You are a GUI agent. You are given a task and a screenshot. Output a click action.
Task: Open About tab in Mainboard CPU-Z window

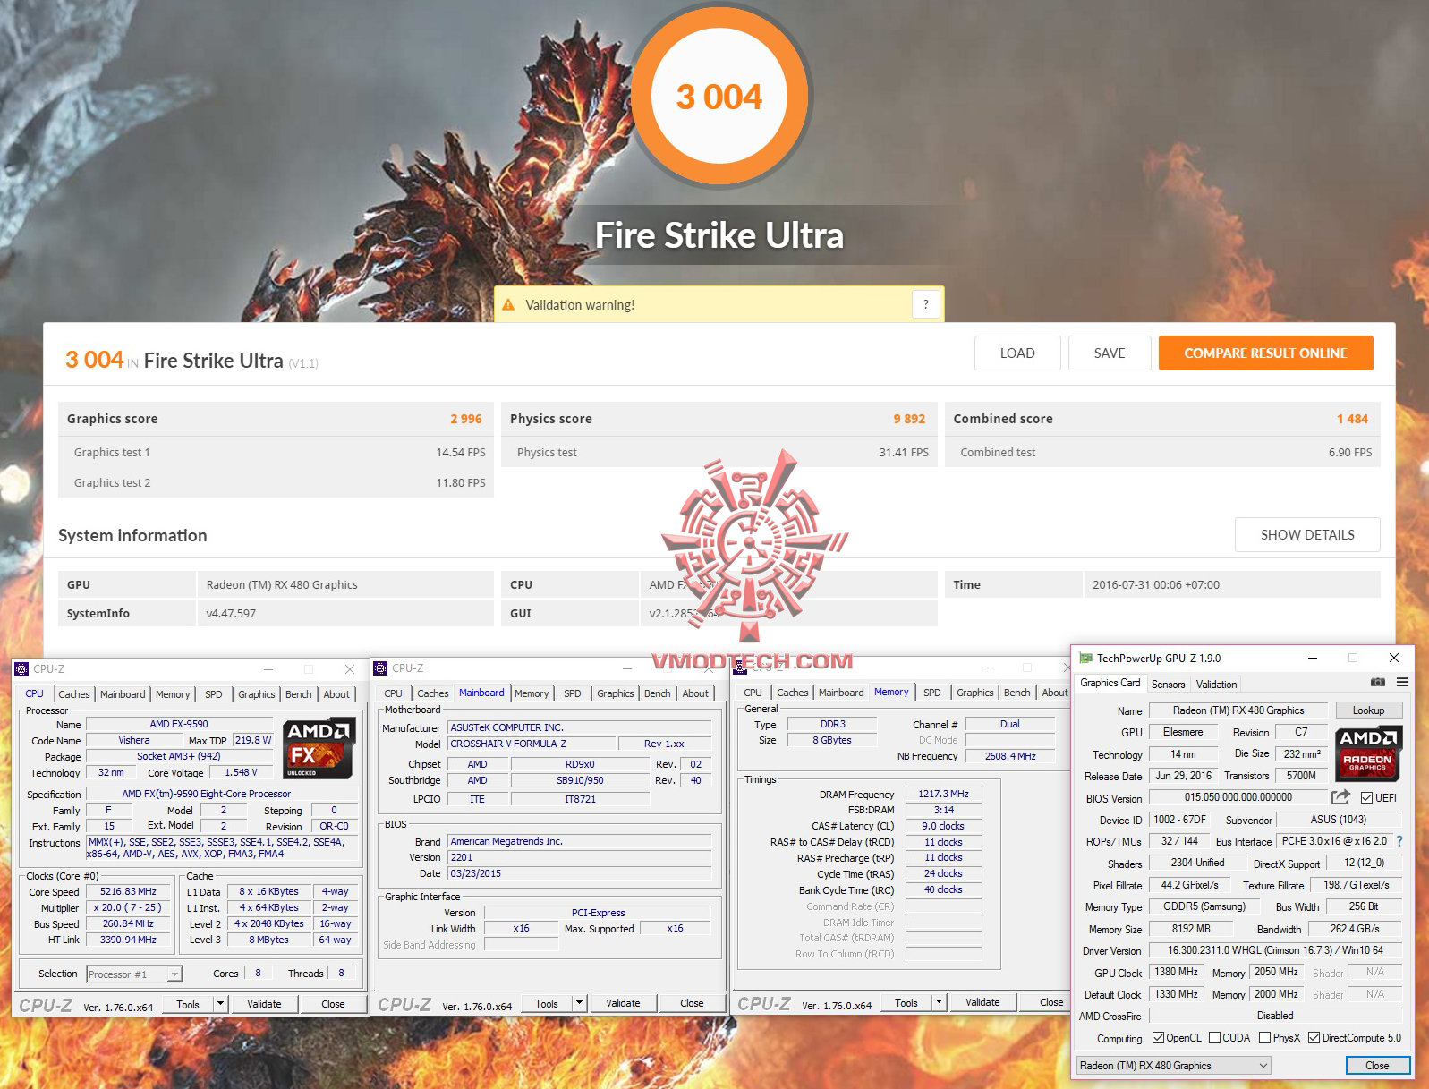[x=695, y=693]
